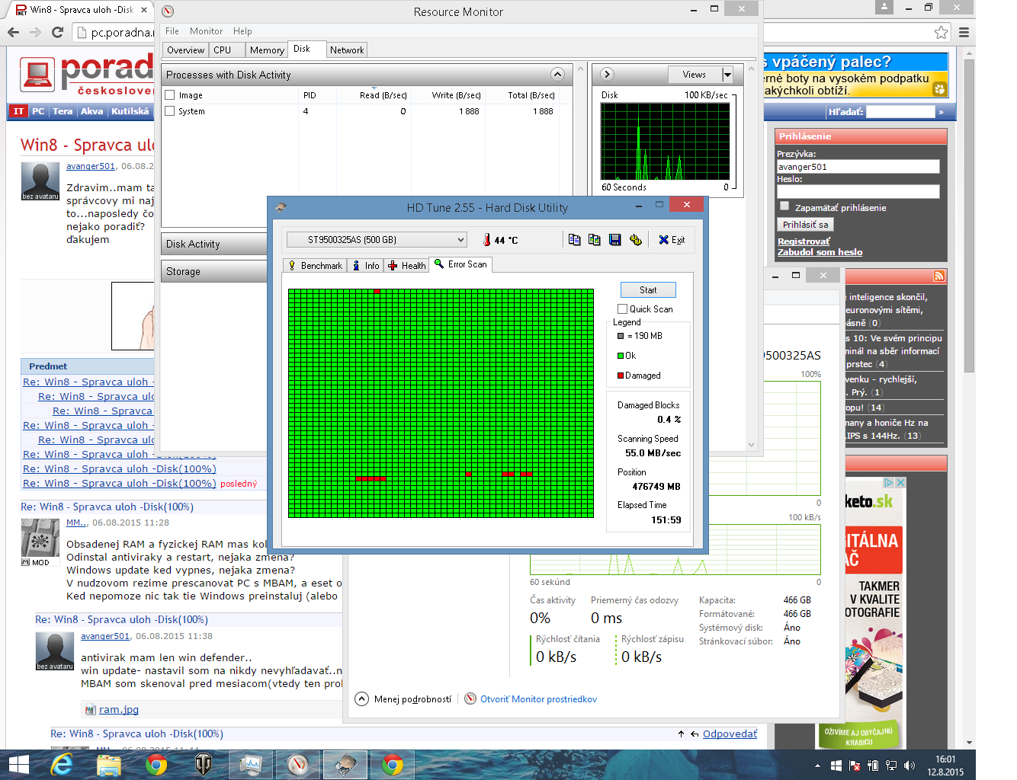Submit site search with the » arrow
Viewport: 1017px width, 780px height.
pyautogui.click(x=942, y=112)
